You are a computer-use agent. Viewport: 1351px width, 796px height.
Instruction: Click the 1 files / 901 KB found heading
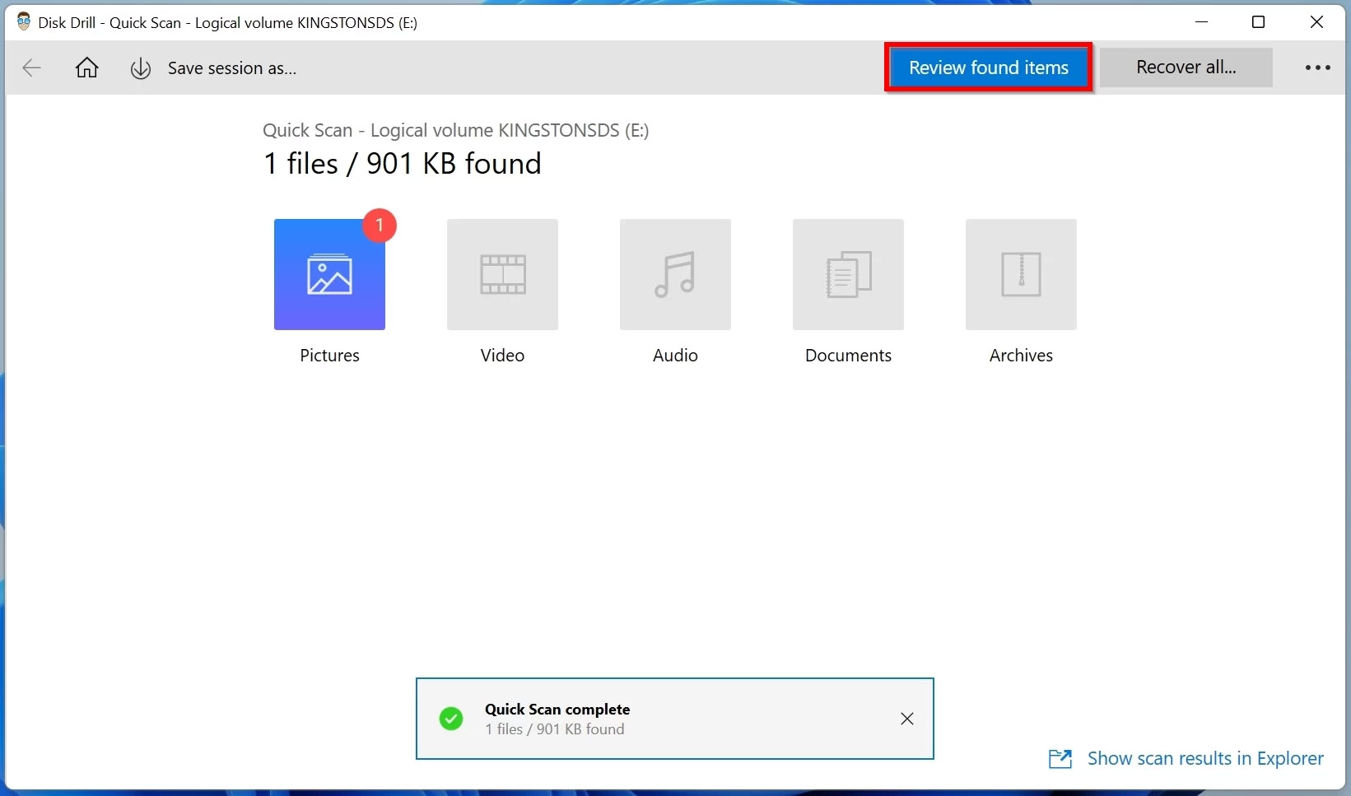tap(402, 164)
